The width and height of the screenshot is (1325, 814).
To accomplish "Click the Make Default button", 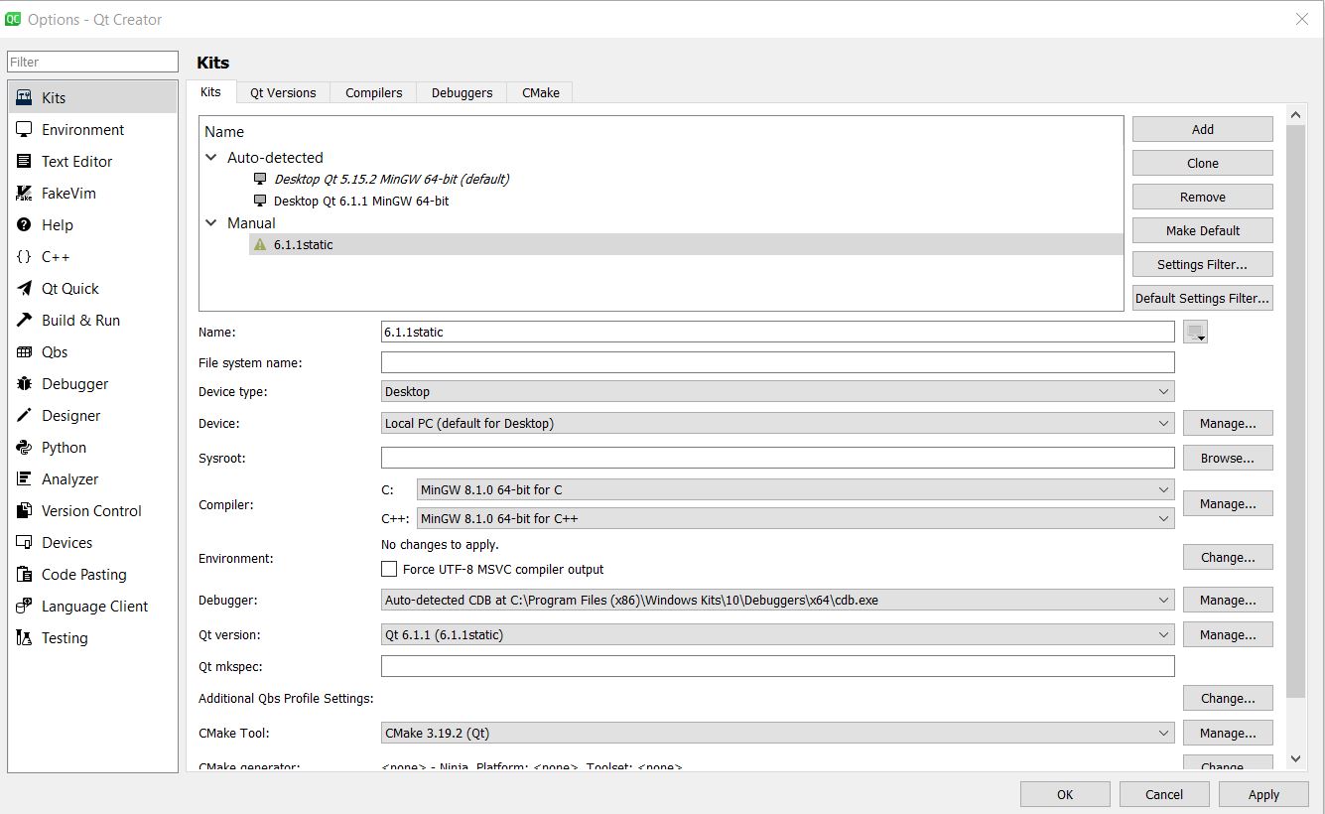I will [1203, 230].
